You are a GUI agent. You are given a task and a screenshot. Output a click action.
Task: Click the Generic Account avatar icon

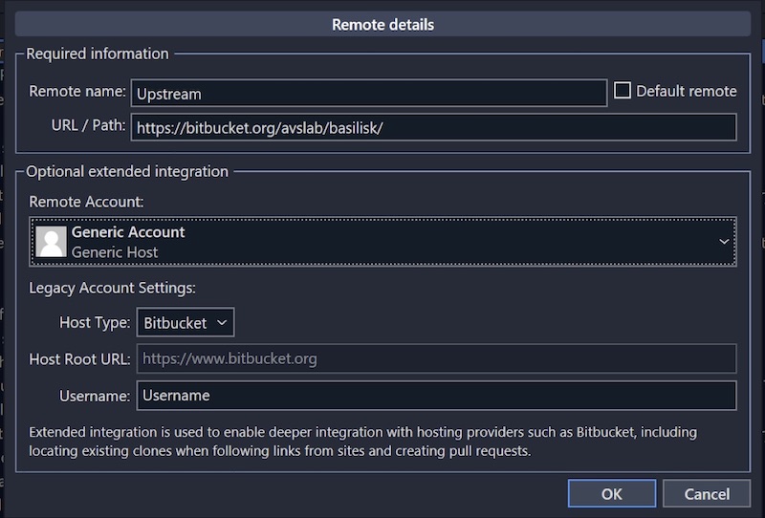[51, 242]
